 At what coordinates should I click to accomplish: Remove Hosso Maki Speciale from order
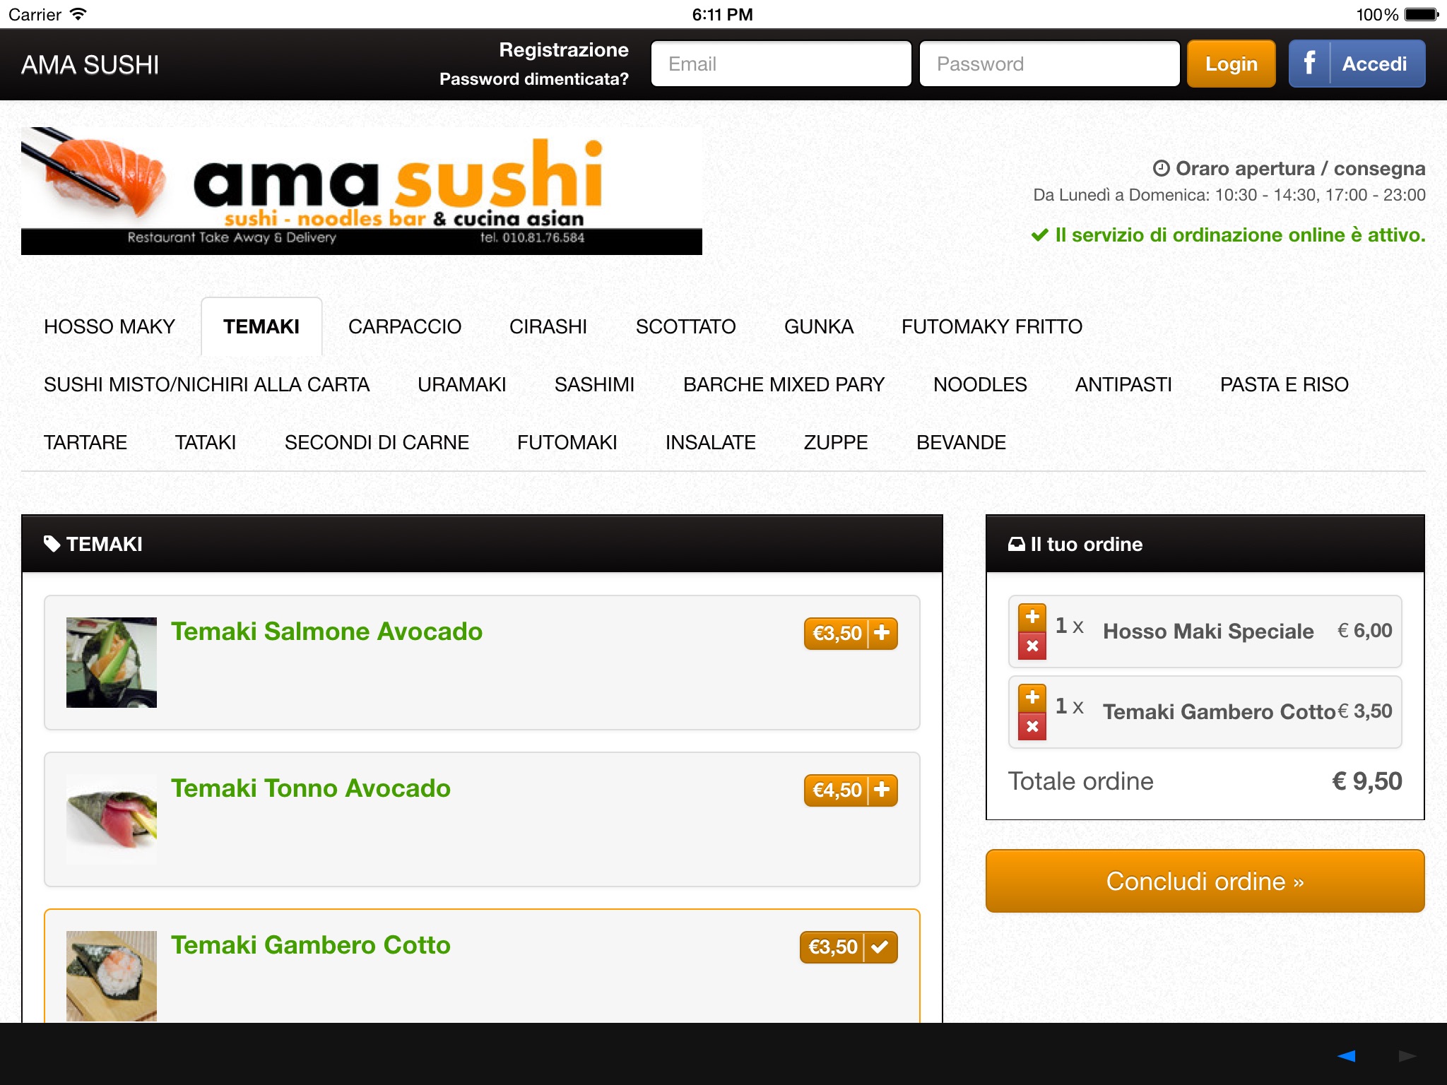(1032, 646)
